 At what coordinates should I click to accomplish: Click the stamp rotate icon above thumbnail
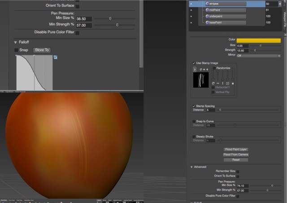[x=202, y=69]
